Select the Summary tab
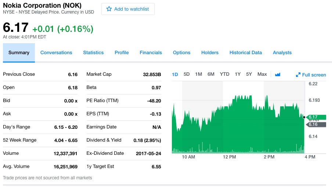332x187 pixels. [x=19, y=53]
